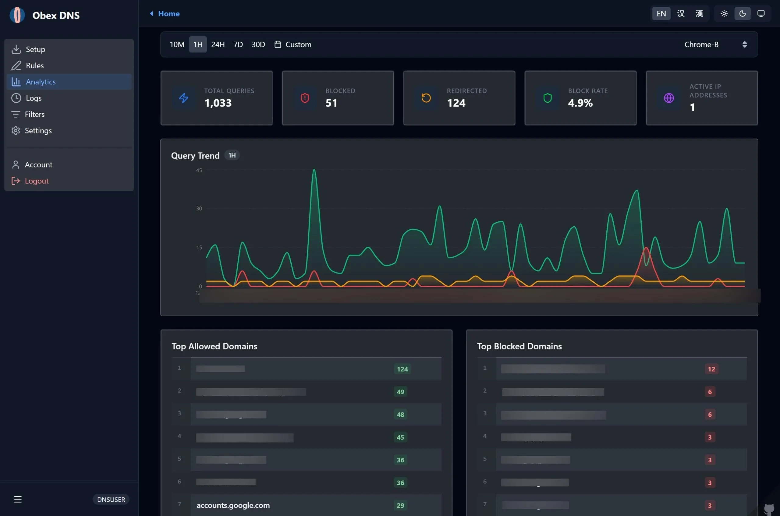This screenshot has width=780, height=516.
Task: Select the 30D time range
Action: [x=258, y=44]
